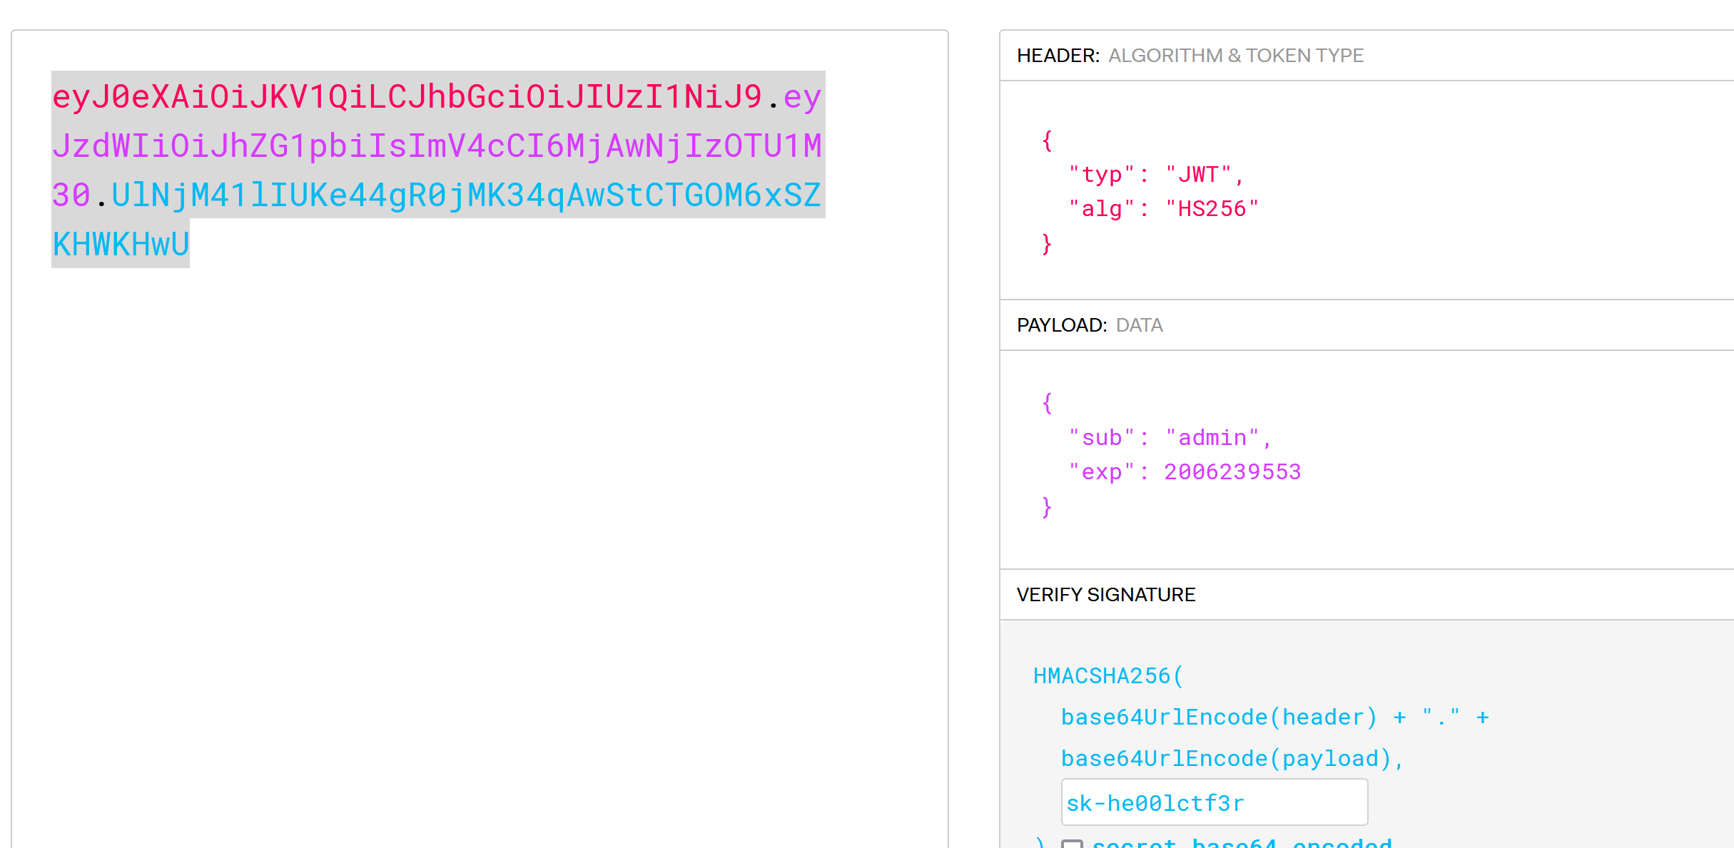
Task: Click into the secret key input field
Action: 1213,803
